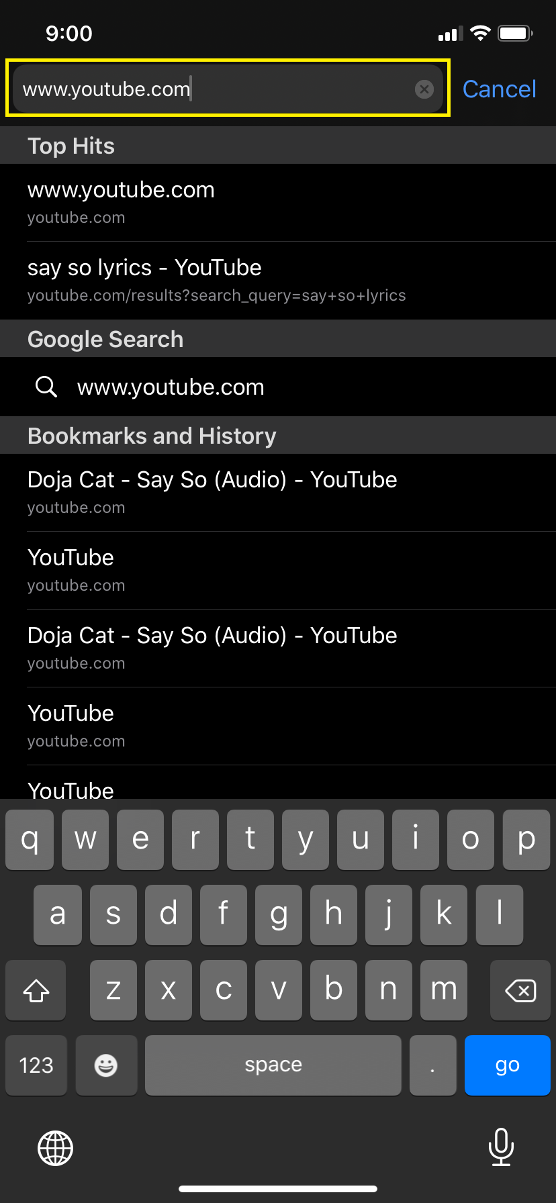
Task: Open the www.youtube.com top hit
Action: [x=121, y=201]
